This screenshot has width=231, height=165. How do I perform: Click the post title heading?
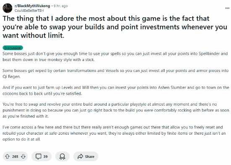pos(115,27)
